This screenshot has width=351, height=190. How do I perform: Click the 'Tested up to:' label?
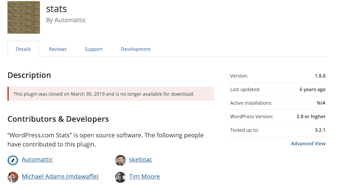[244, 130]
